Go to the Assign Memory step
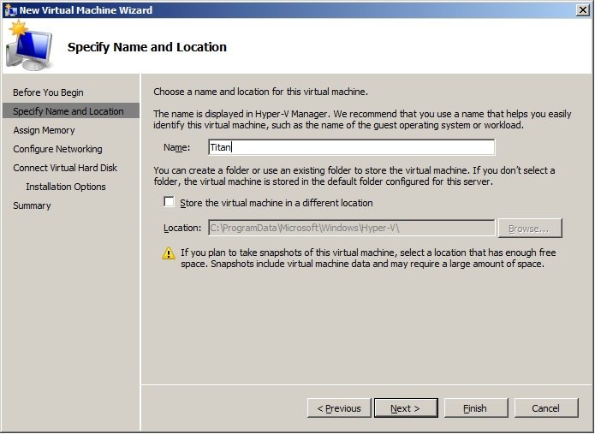The height and width of the screenshot is (434, 595). (44, 130)
